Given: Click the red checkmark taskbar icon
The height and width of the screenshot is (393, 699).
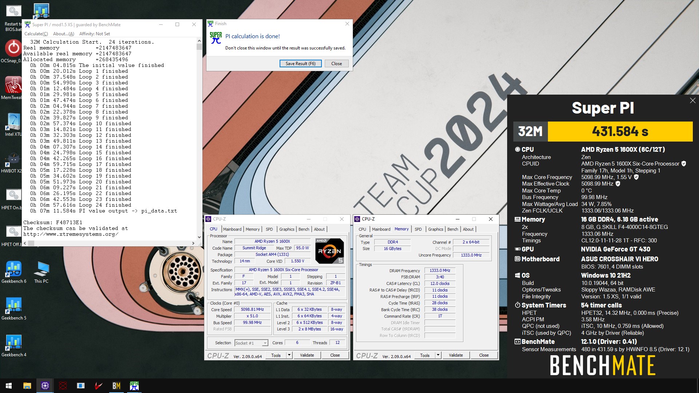Looking at the screenshot, I should pyautogui.click(x=99, y=386).
